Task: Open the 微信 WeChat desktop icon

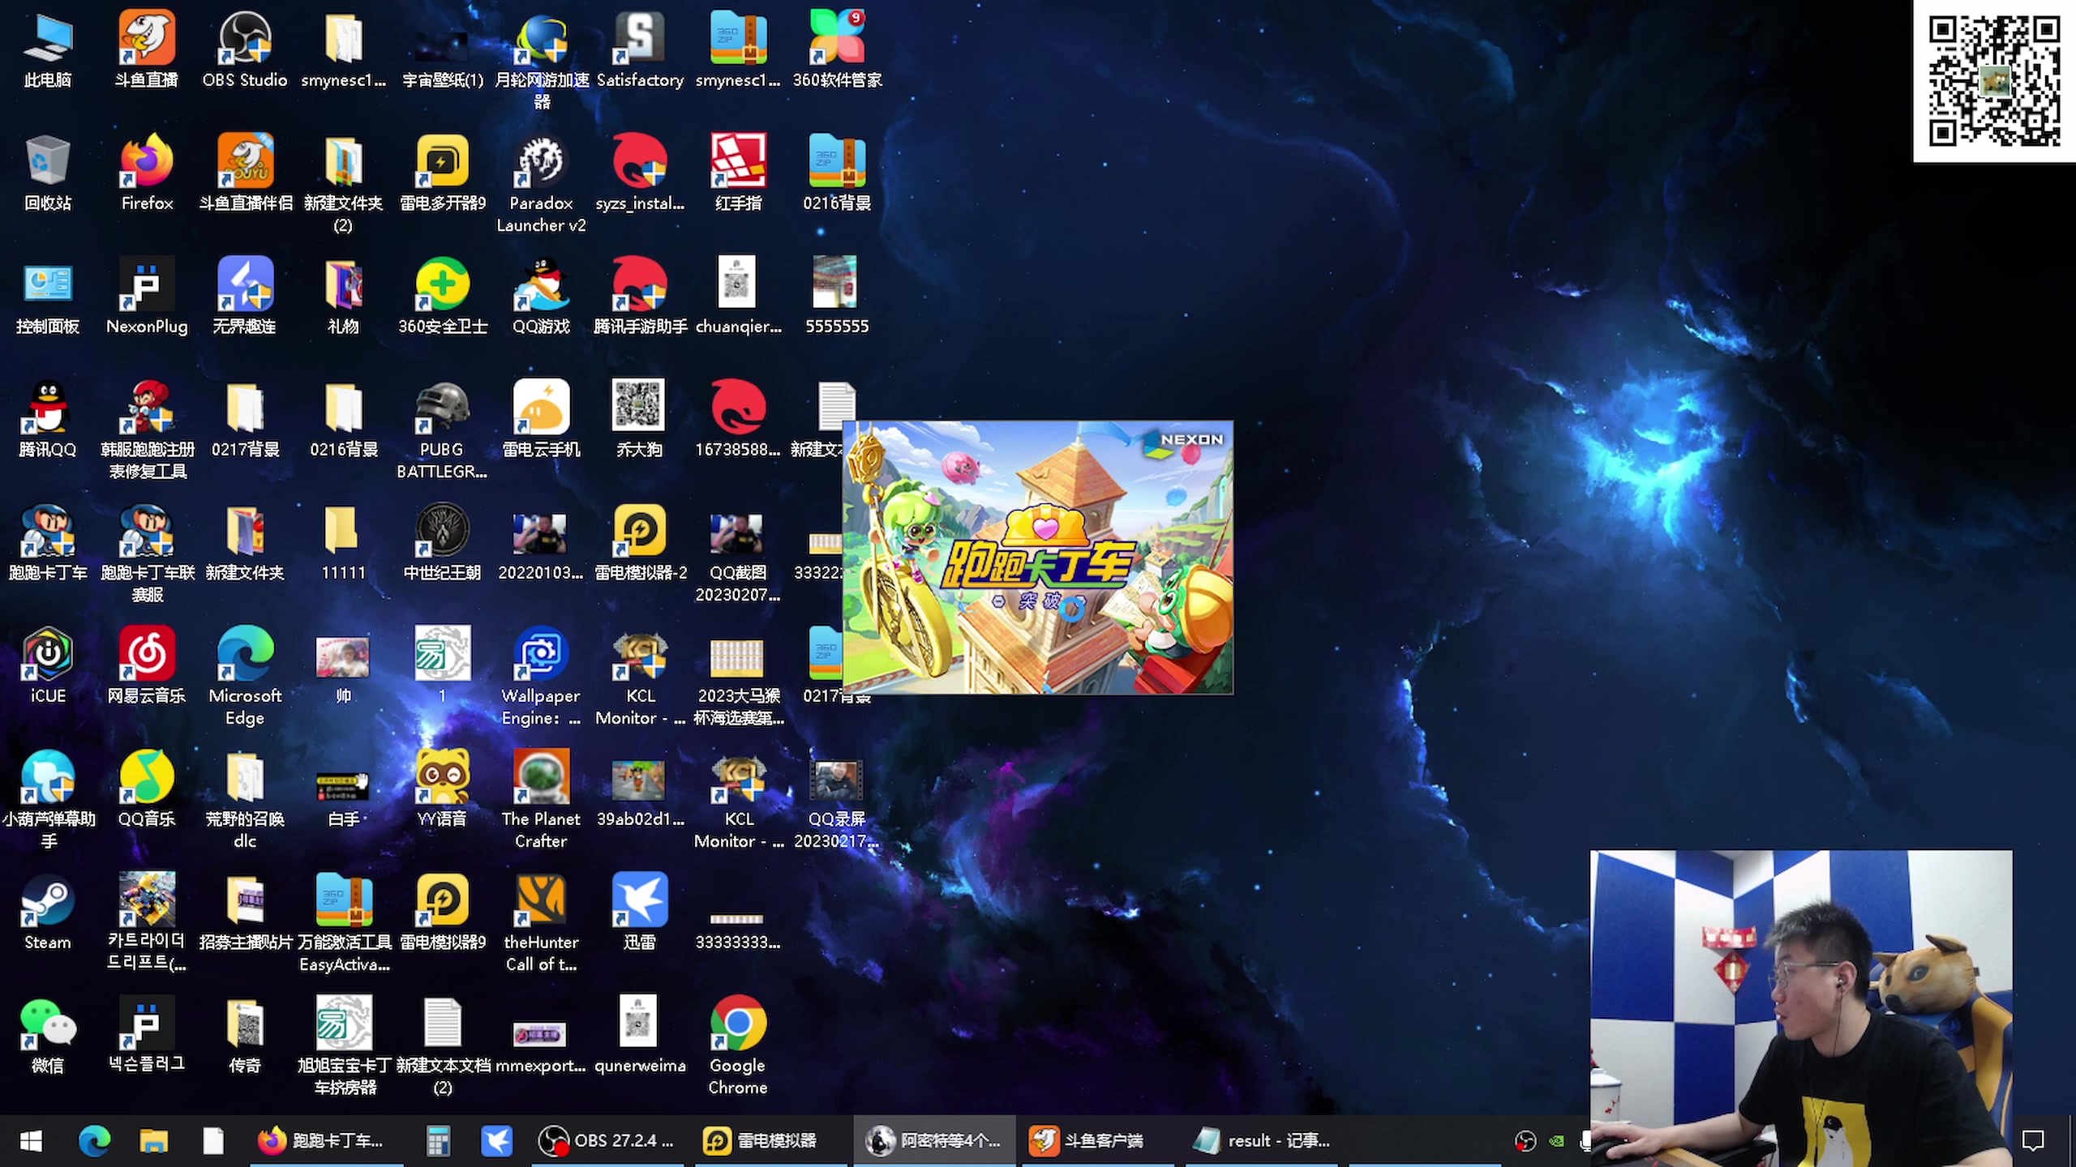Action: click(x=48, y=1024)
